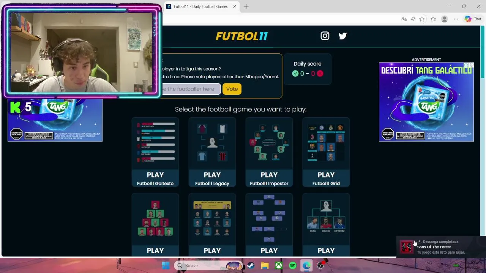Open the browser profile avatar
The width and height of the screenshot is (486, 273).
[445, 19]
